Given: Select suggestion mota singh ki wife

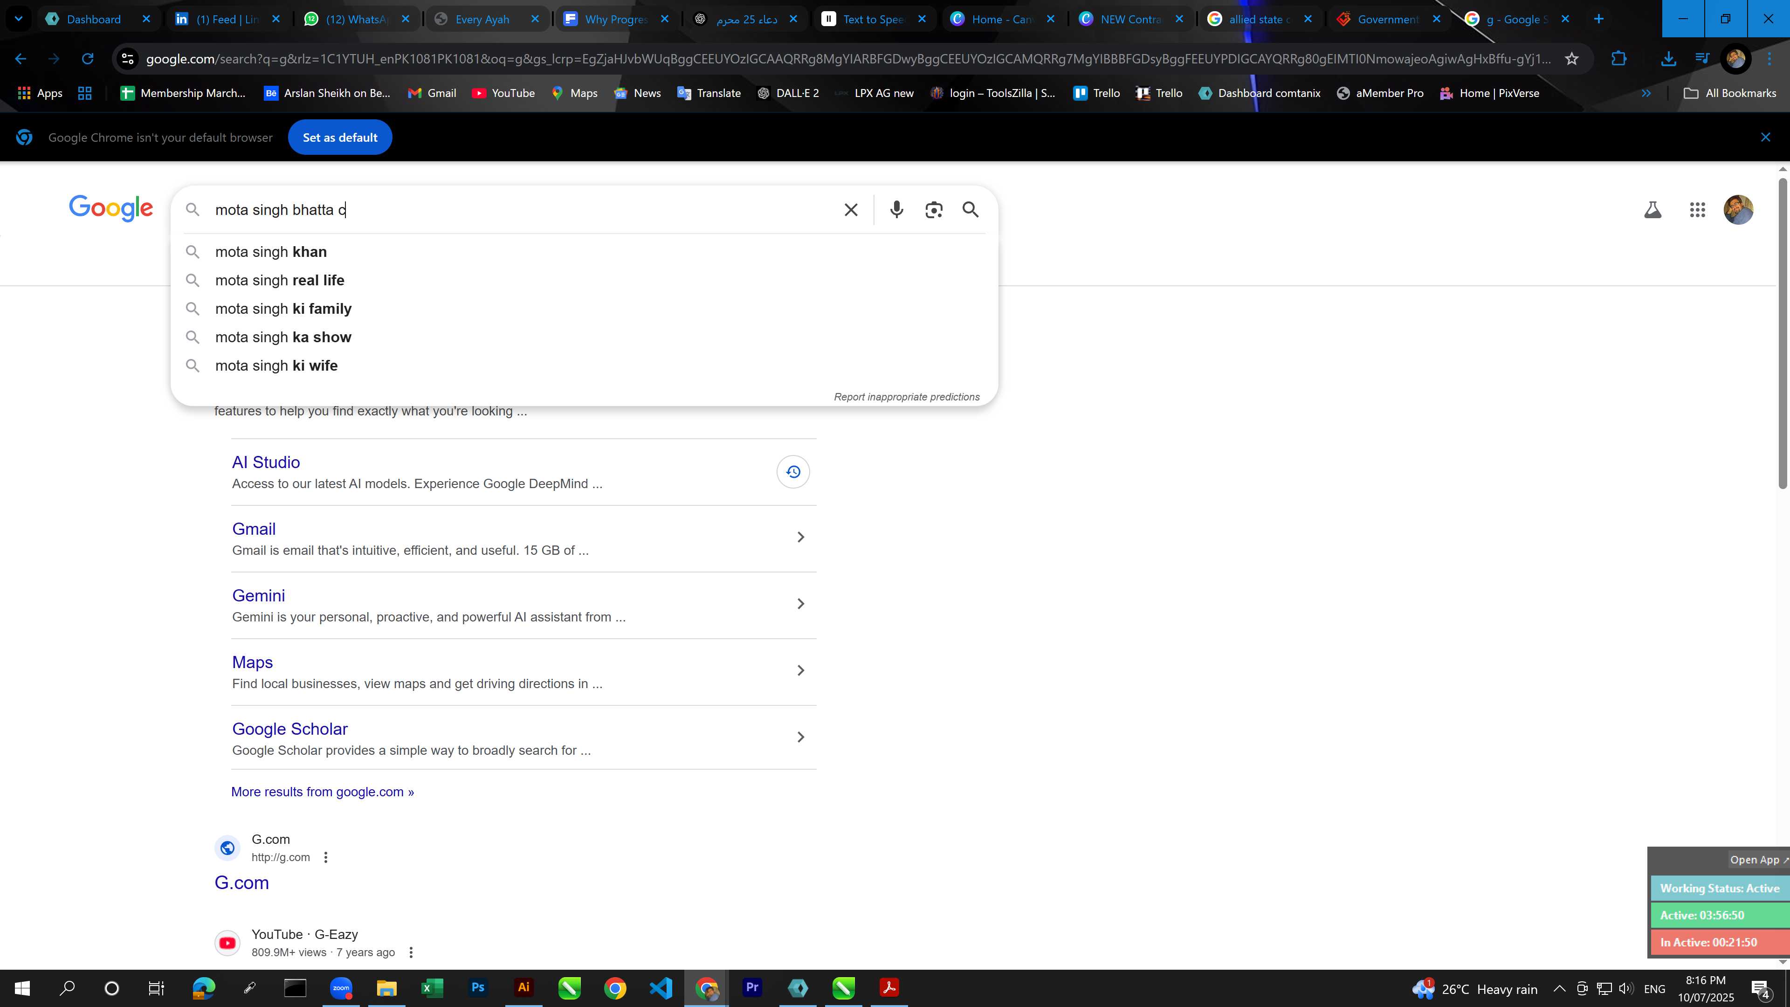Looking at the screenshot, I should coord(584,366).
